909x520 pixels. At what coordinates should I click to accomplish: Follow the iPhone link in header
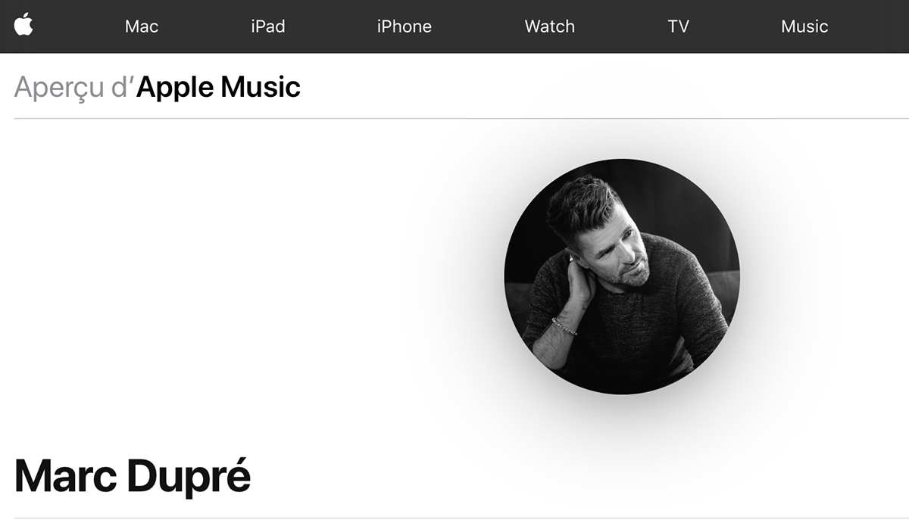point(405,26)
